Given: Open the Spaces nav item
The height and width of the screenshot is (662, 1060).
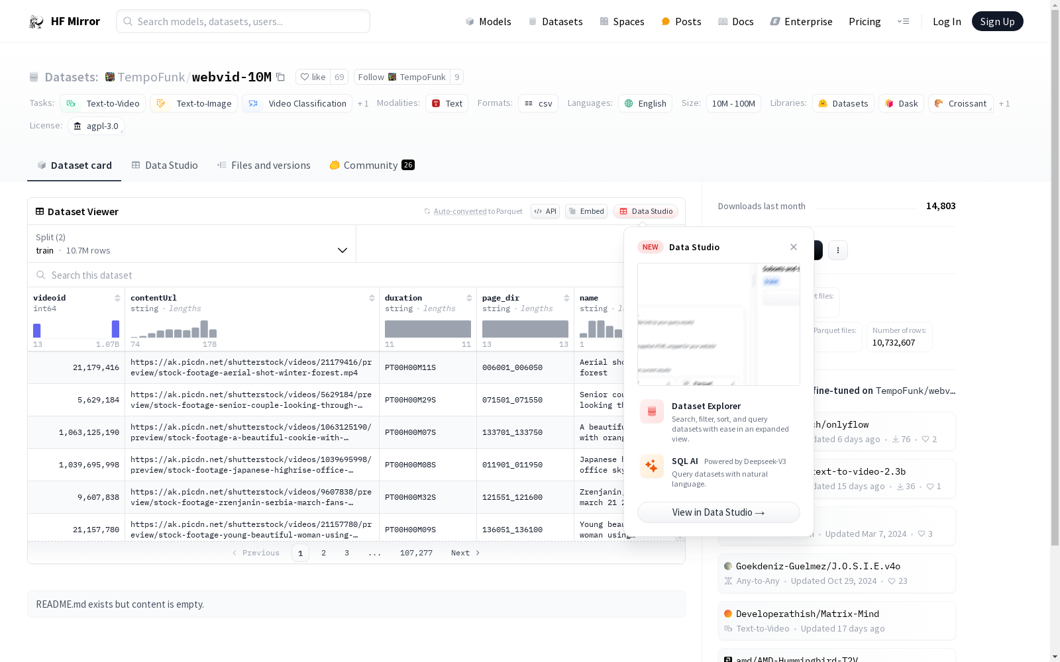Looking at the screenshot, I should pyautogui.click(x=622, y=22).
